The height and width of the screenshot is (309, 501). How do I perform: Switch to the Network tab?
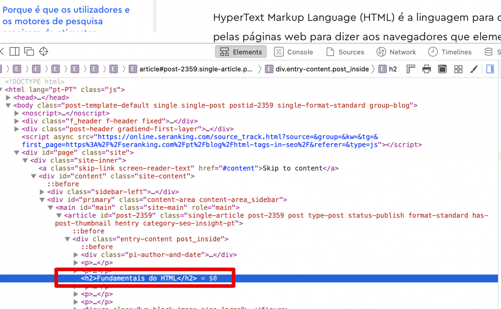[x=396, y=52]
